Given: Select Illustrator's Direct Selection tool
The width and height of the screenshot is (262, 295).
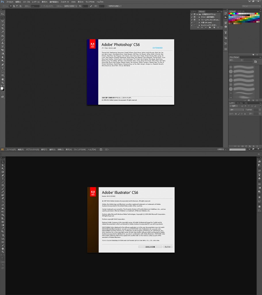Looking at the screenshot, I should 3,165.
